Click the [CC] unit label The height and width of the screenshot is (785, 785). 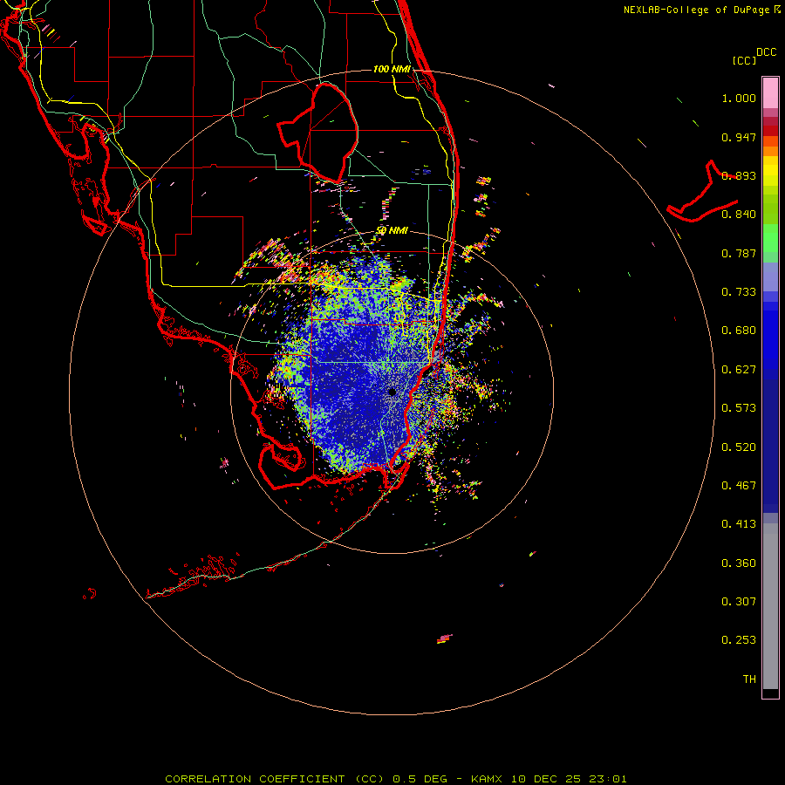click(745, 60)
